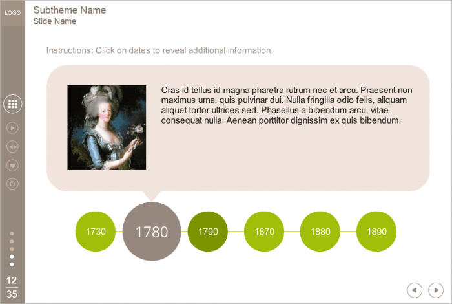Click the Subtheme Name heading
Viewport: 452px width, 304px height.
[70, 10]
